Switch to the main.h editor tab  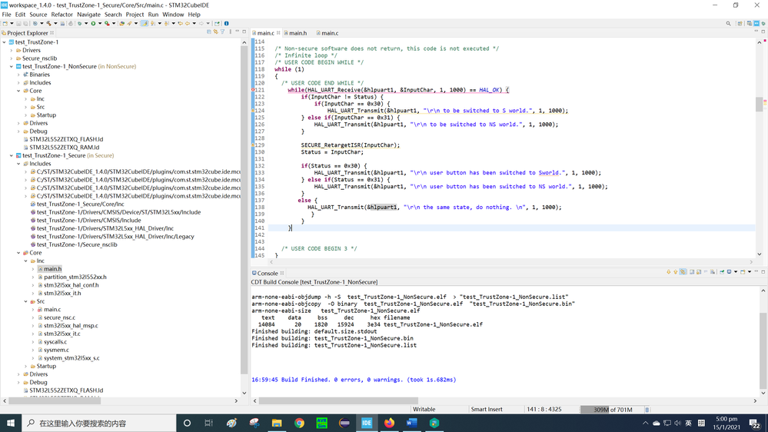click(x=297, y=33)
